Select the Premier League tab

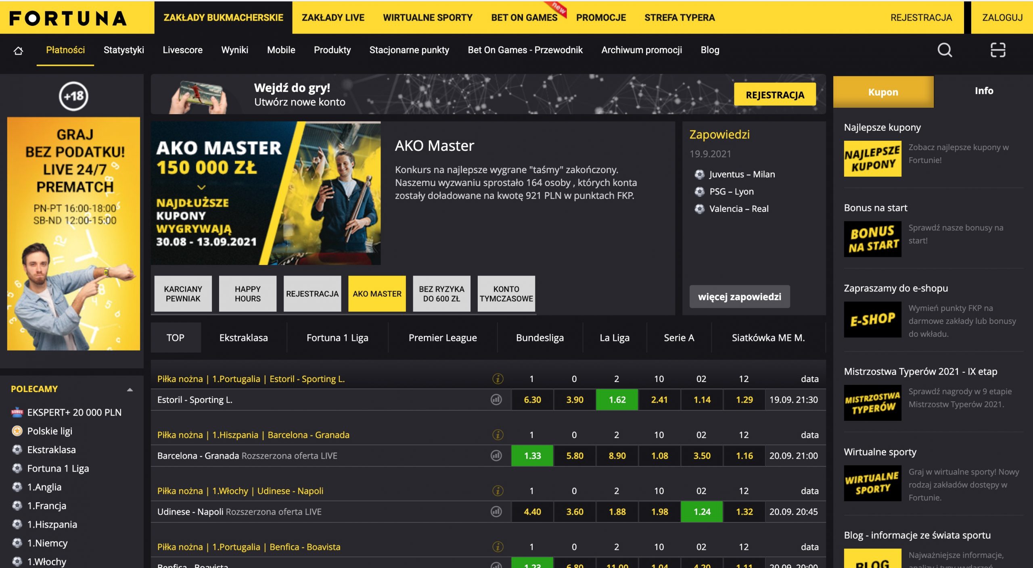(x=442, y=338)
